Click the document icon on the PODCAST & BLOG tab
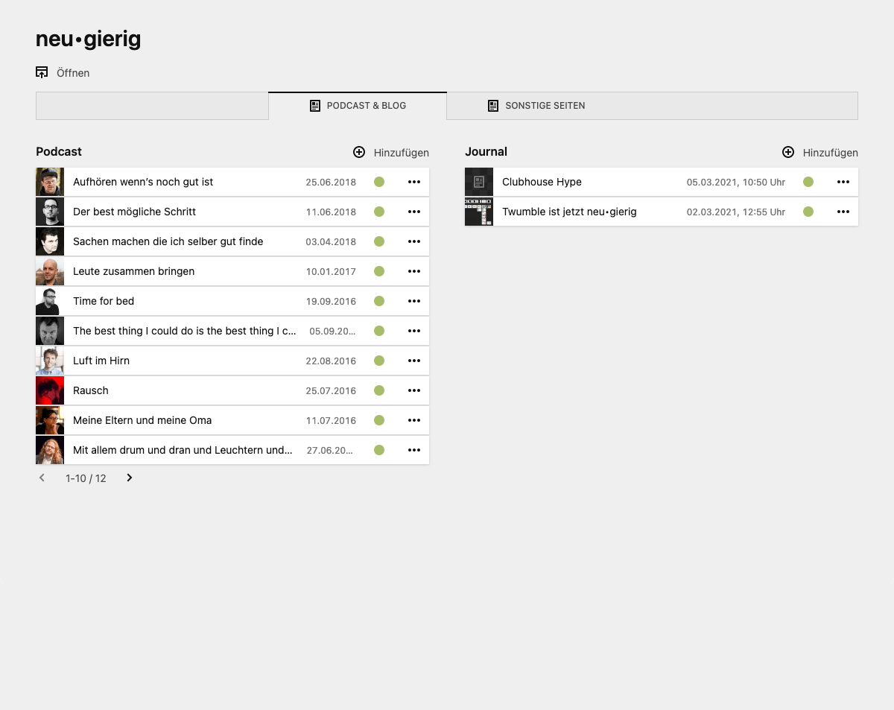894x710 pixels. click(x=315, y=106)
